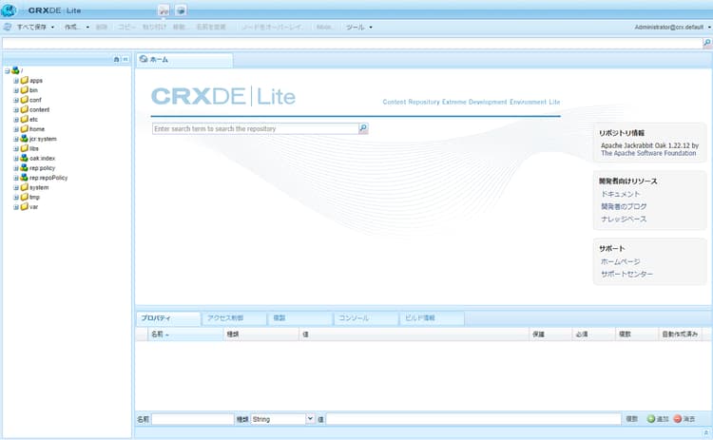This screenshot has height=440, width=713.
Task: Click the root node icon
Action: click(15, 70)
